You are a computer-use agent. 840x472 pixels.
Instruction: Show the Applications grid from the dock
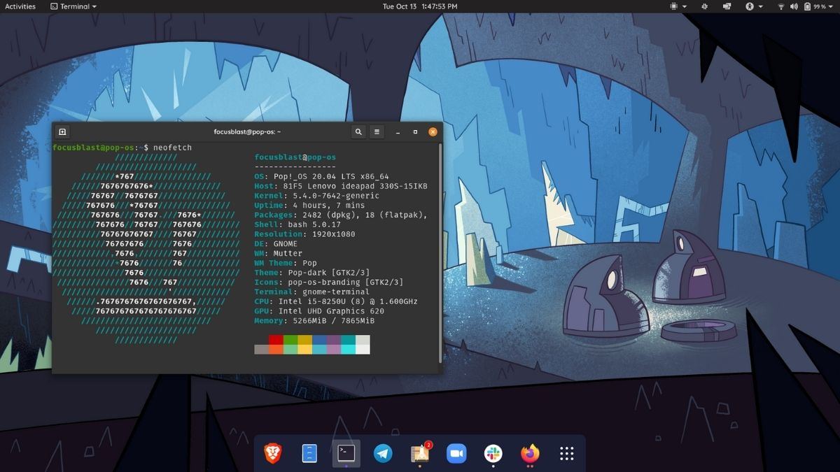(566, 454)
